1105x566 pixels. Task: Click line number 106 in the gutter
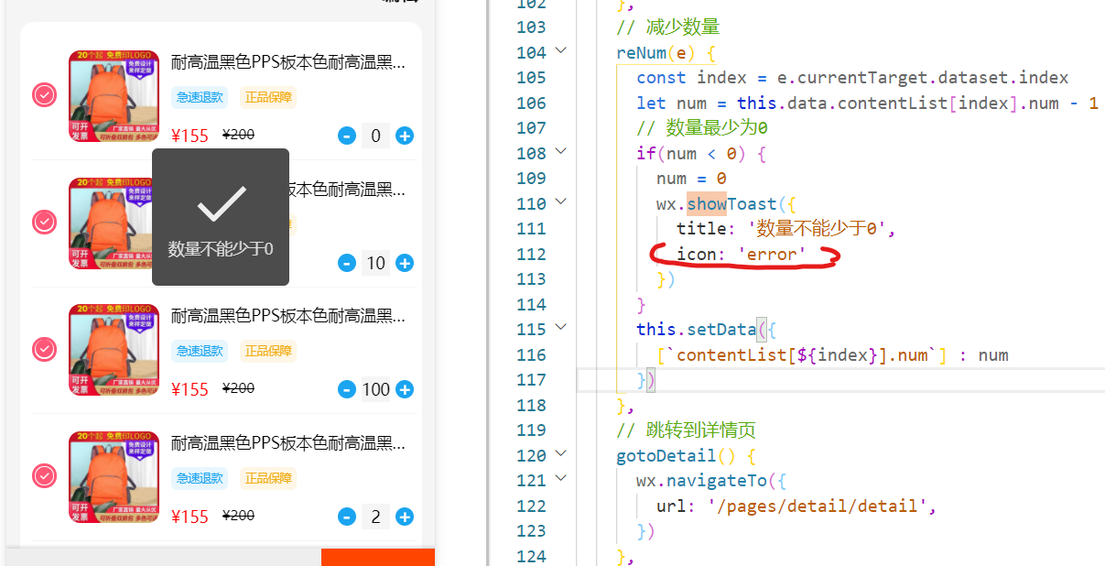pyautogui.click(x=531, y=103)
